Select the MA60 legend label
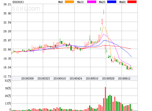Screen dimensions: 152x111 [122, 2]
